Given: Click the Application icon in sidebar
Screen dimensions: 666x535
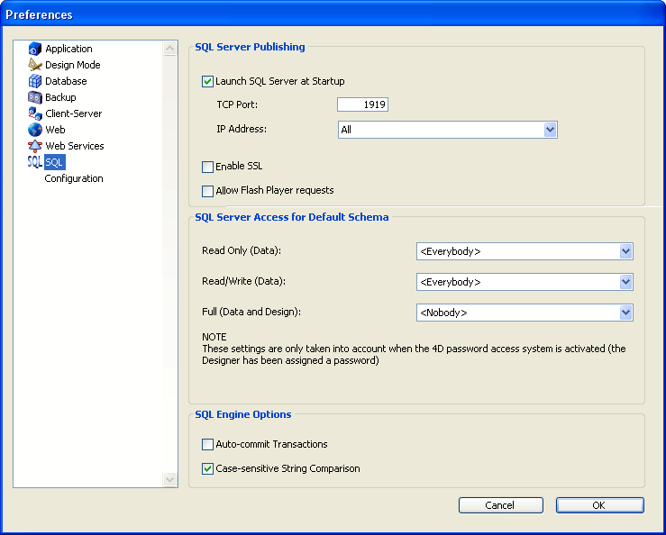Looking at the screenshot, I should [35, 49].
